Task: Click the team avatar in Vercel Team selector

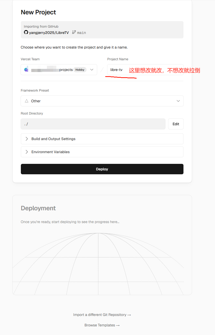Action: coord(26,69)
